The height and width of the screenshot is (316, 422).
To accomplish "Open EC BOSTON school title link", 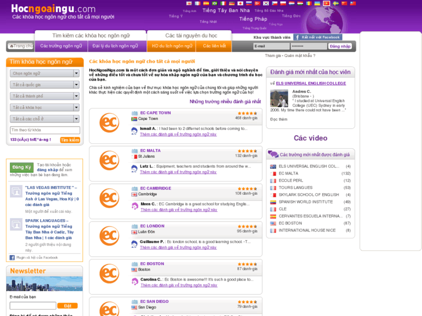I will tap(152, 264).
